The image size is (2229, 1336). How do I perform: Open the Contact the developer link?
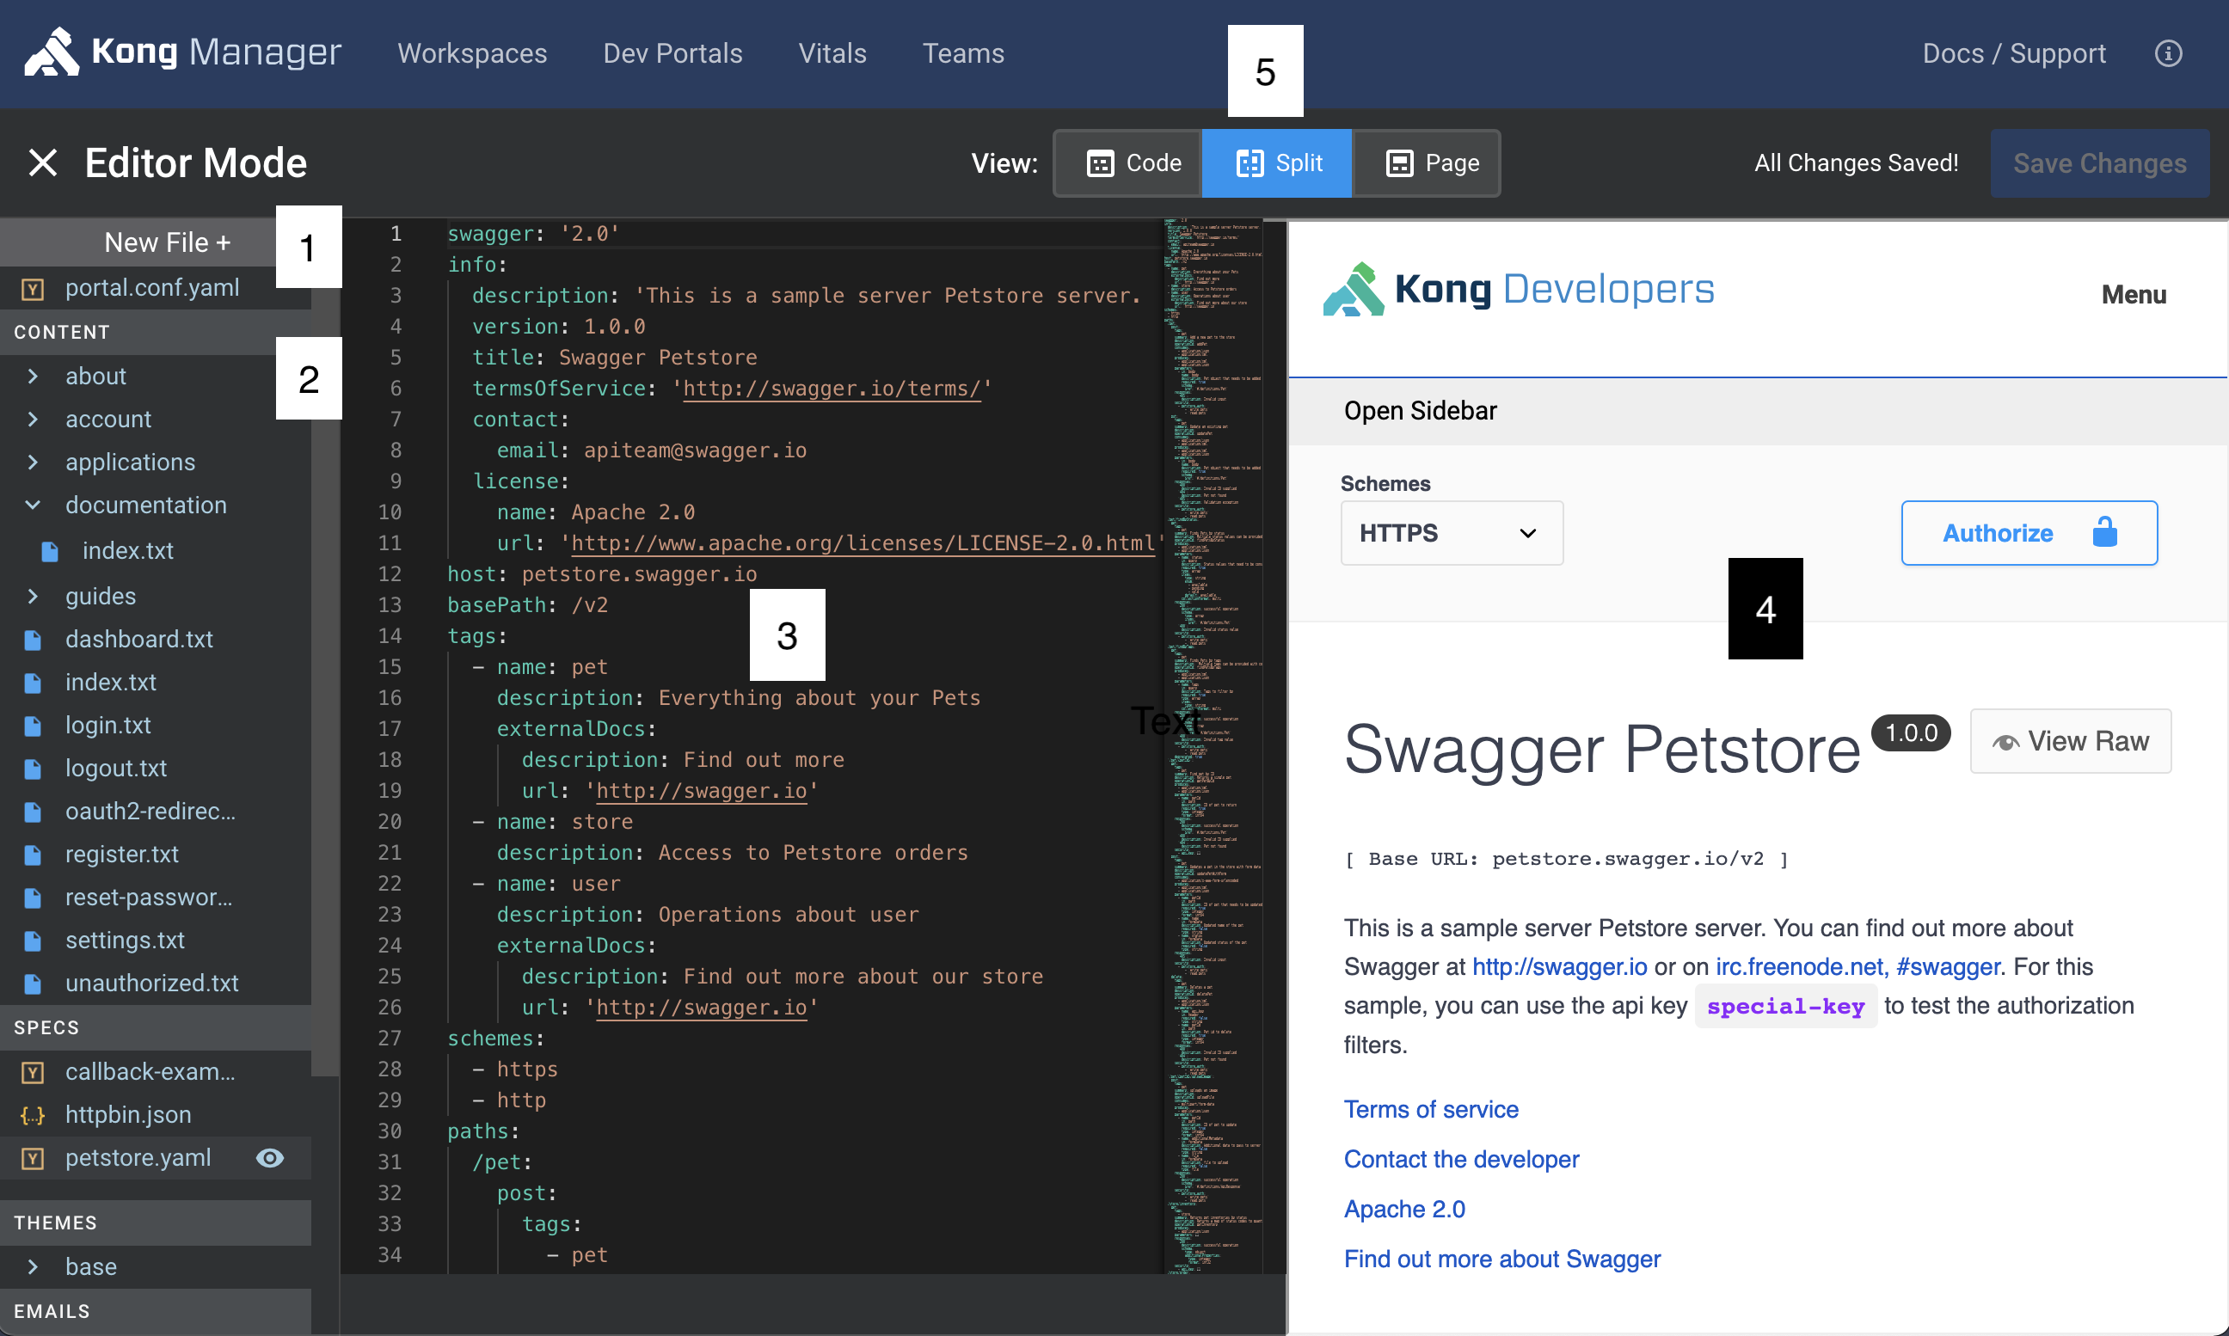tap(1461, 1159)
